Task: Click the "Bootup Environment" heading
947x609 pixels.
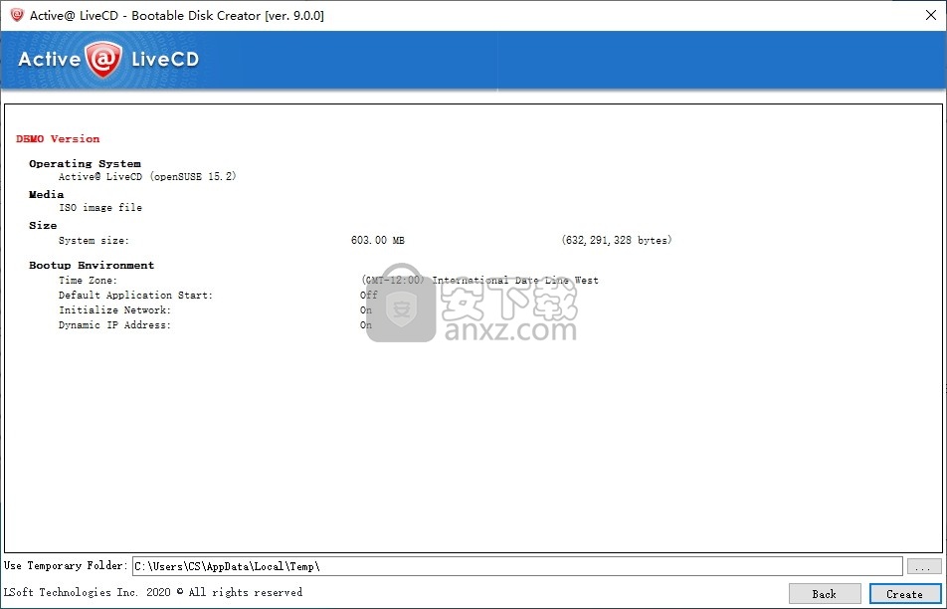Action: pos(92,266)
